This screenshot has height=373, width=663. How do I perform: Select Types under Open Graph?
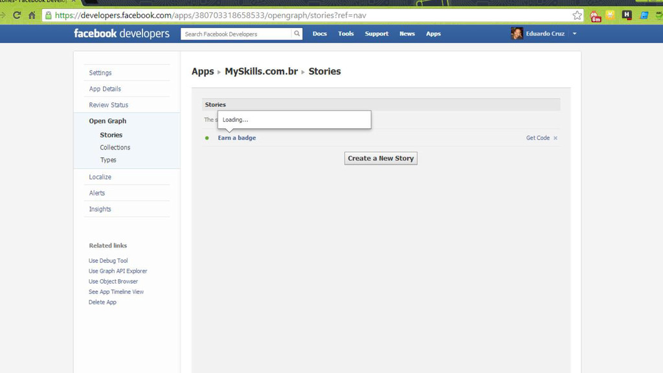point(108,160)
